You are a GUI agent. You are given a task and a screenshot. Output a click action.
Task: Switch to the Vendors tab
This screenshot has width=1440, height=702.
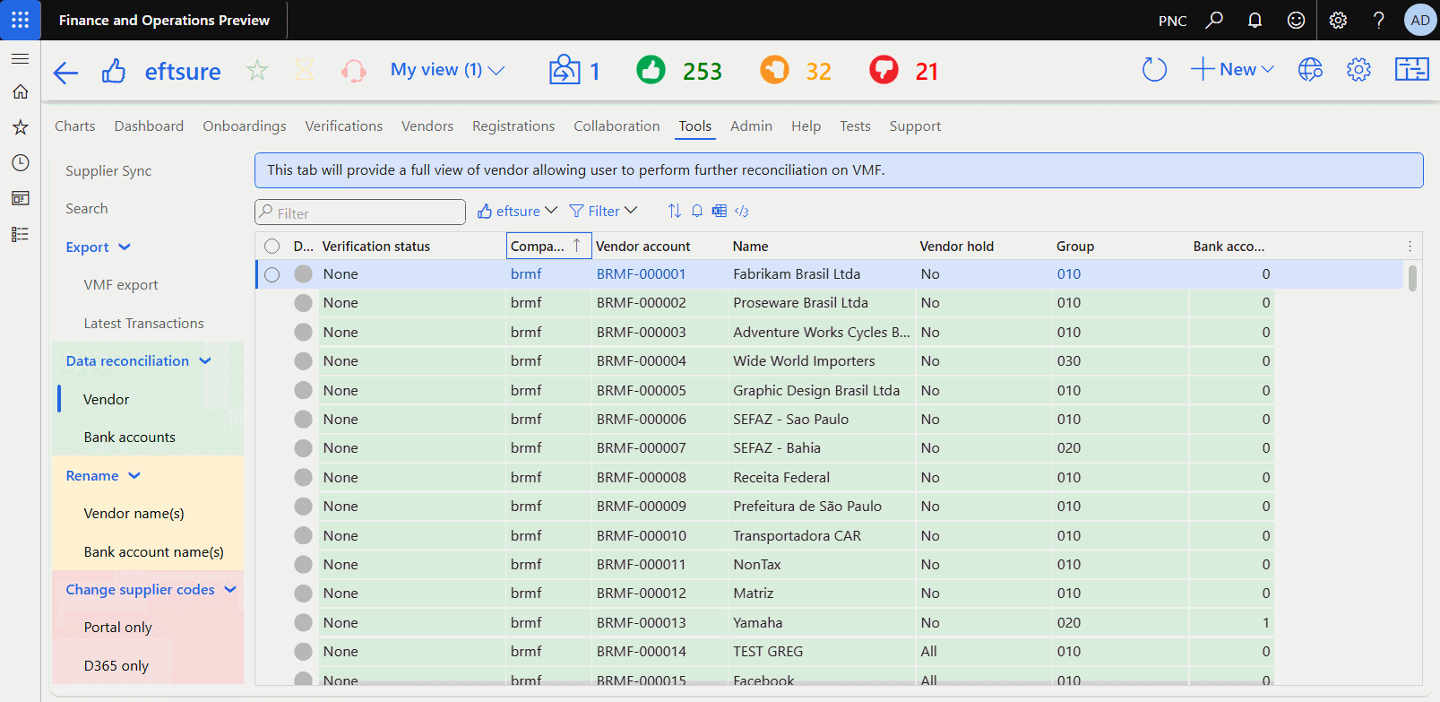tap(427, 126)
